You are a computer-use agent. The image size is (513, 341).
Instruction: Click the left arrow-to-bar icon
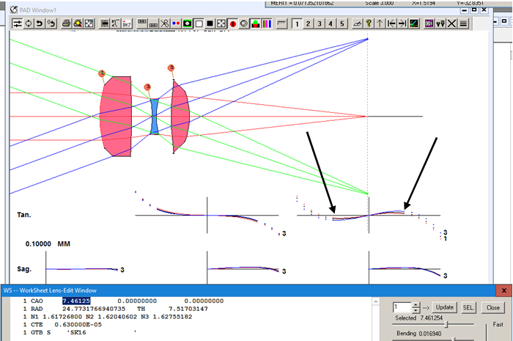click(391, 23)
